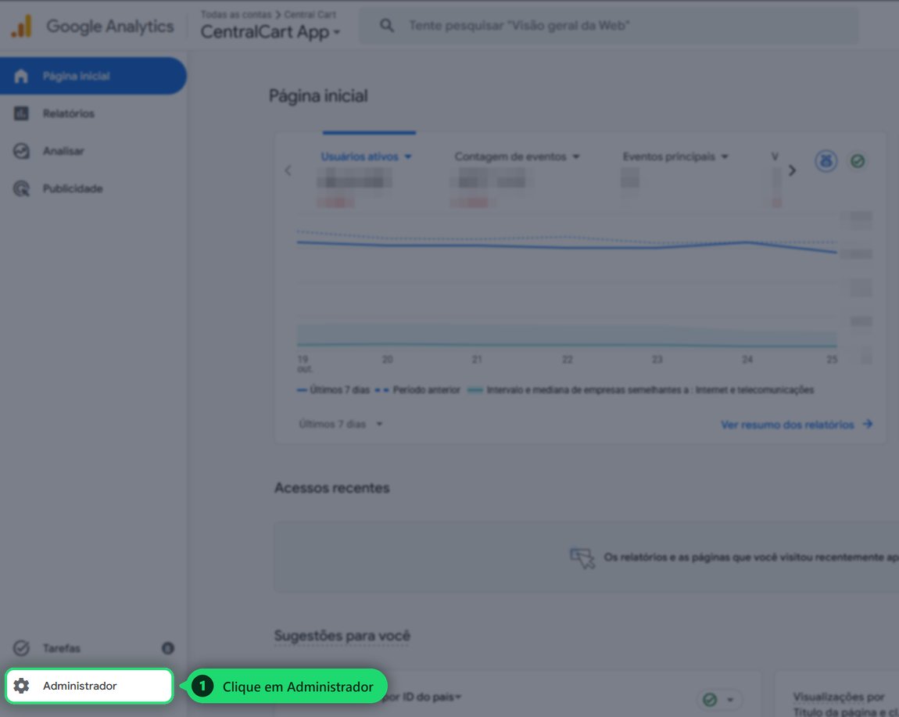Click the Visualizações por card title
The height and width of the screenshot is (717, 899).
coord(839,697)
